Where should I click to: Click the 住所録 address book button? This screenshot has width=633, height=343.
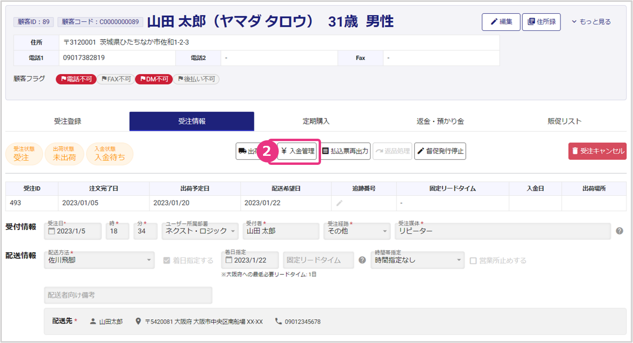coord(541,22)
